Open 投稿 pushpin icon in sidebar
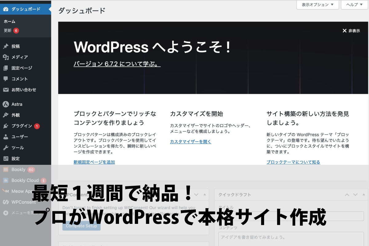This screenshot has width=369, height=246. [6, 46]
